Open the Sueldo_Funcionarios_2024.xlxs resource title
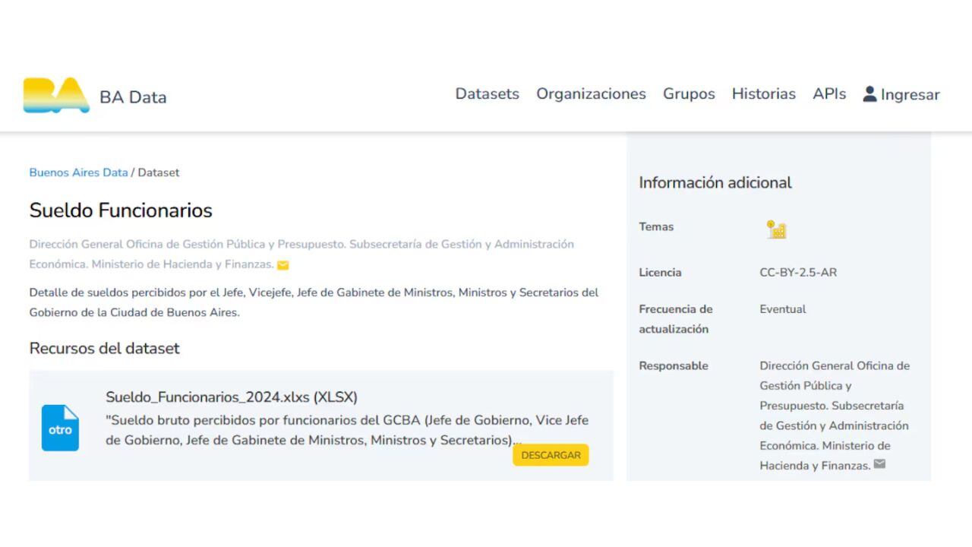 231,397
